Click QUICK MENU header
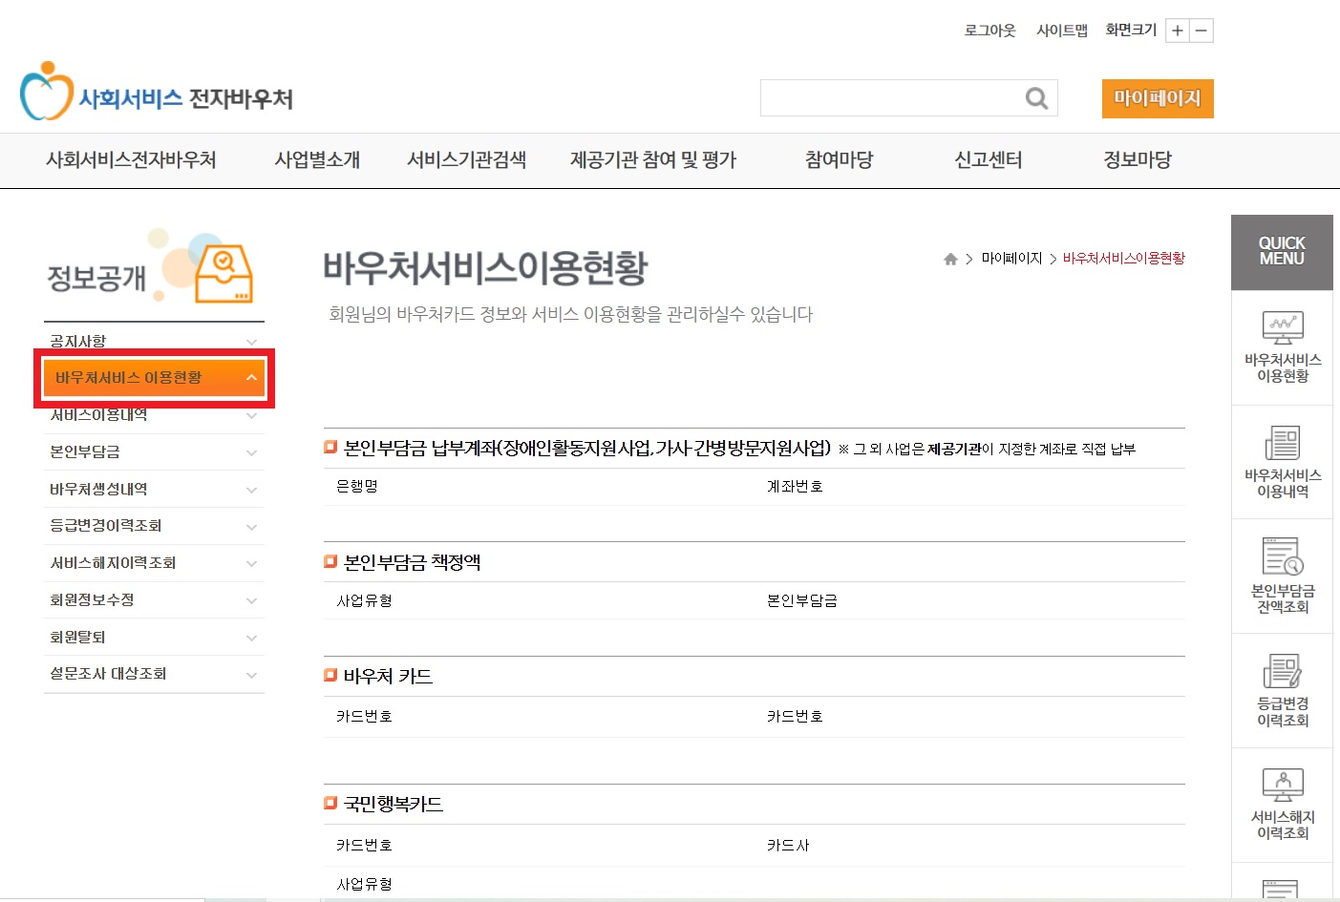1340x902 pixels. pos(1282,252)
